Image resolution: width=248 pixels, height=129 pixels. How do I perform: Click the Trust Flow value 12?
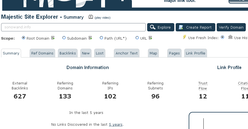pyautogui.click(x=203, y=96)
